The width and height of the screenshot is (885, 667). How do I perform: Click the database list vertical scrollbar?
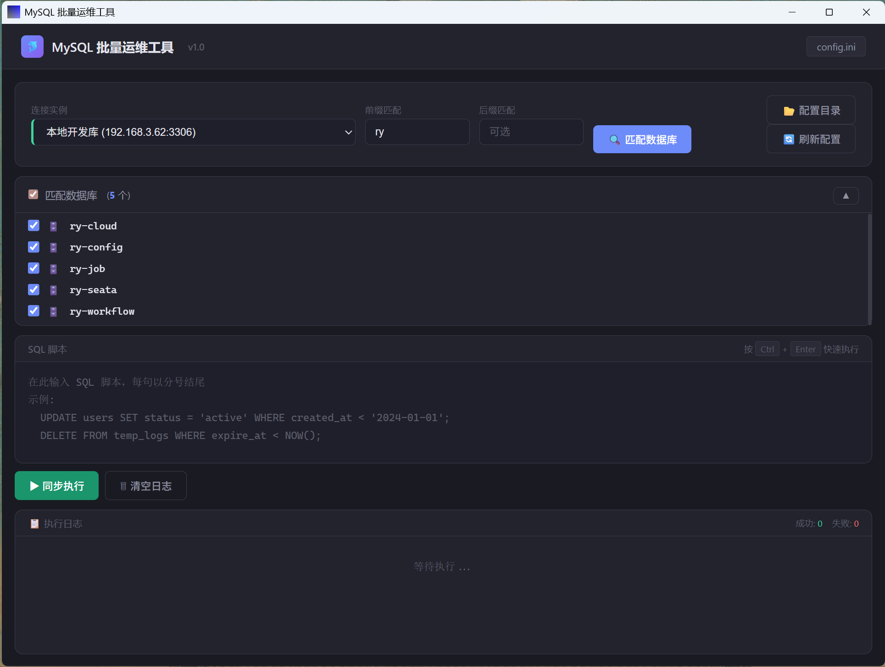tap(869, 269)
